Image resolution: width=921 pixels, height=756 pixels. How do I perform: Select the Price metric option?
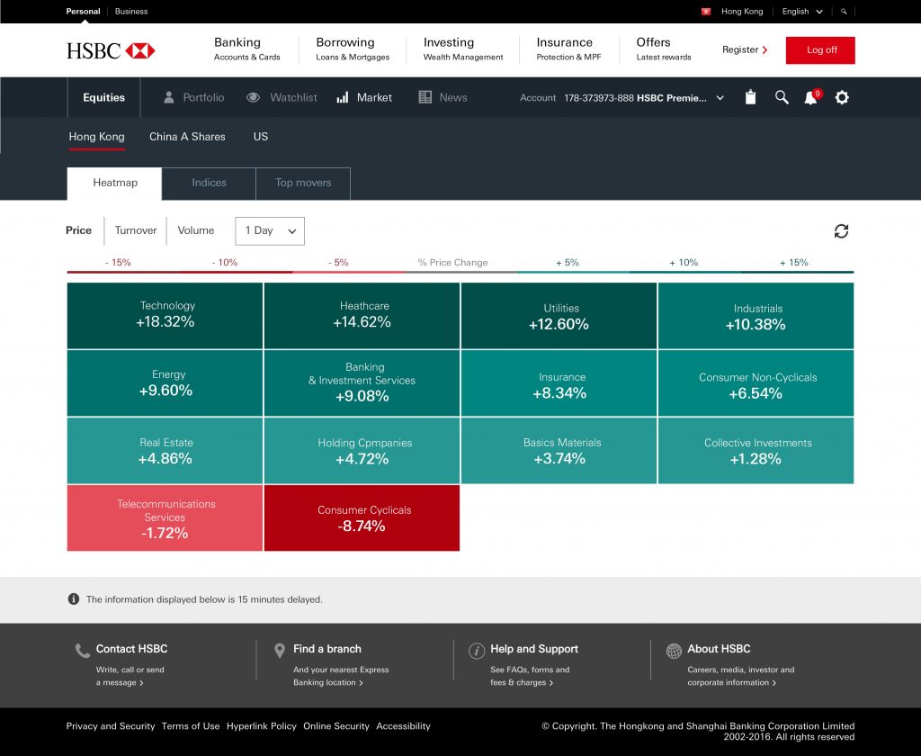pyautogui.click(x=79, y=230)
